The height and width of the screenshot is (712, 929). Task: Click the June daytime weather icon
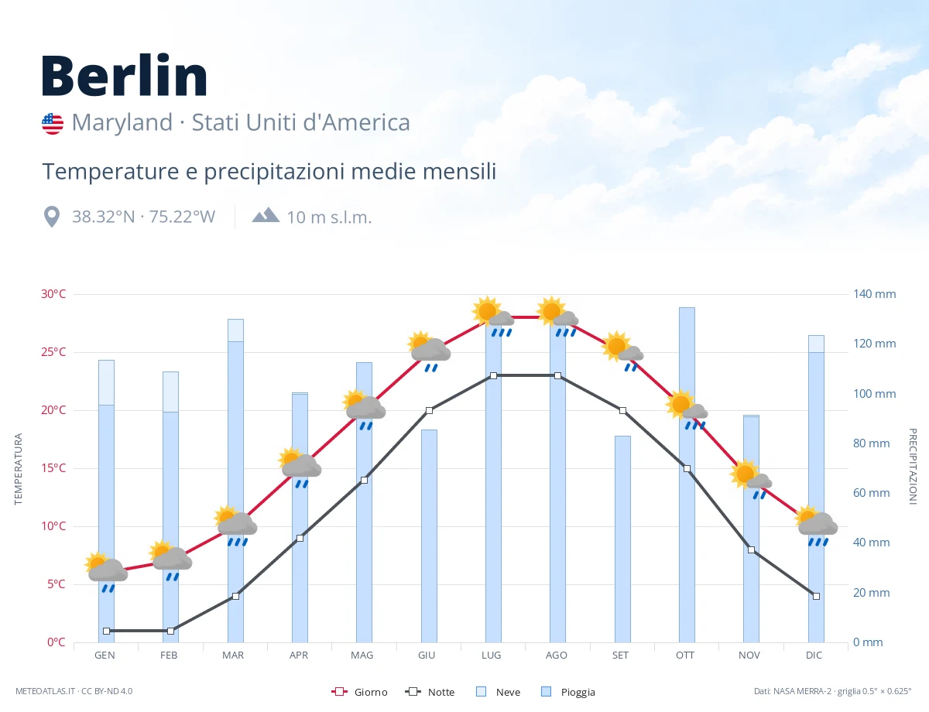(x=429, y=351)
